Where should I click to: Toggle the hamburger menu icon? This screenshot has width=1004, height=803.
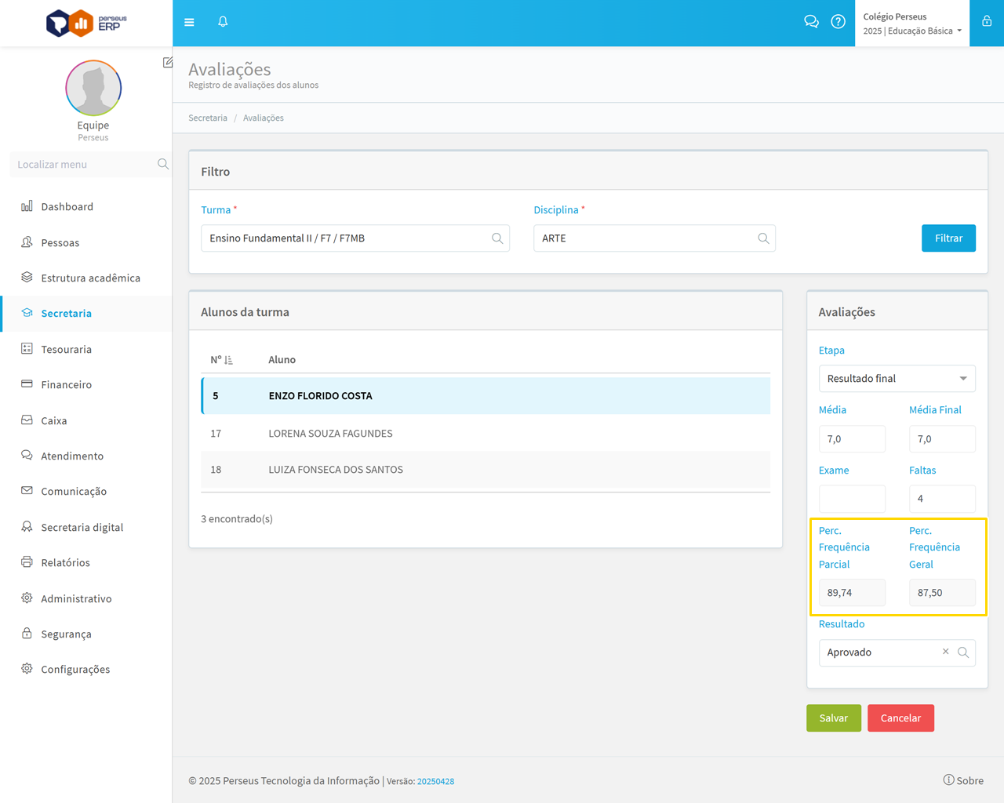click(189, 22)
